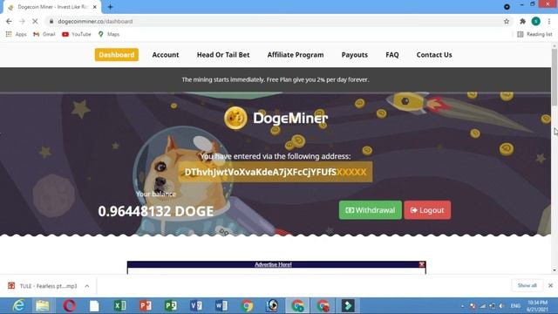Click the browser back arrow
558x314 pixels.
point(9,21)
